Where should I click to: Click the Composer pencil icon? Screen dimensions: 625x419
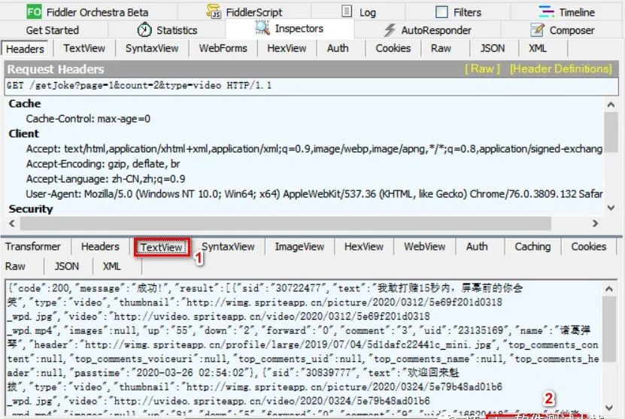[537, 30]
